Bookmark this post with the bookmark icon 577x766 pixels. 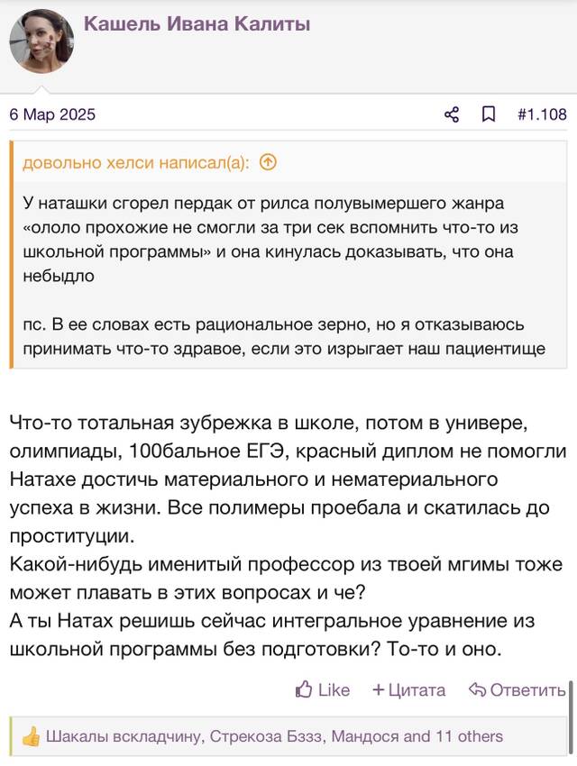[488, 114]
